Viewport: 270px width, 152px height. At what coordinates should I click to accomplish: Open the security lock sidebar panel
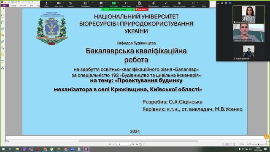point(3,54)
